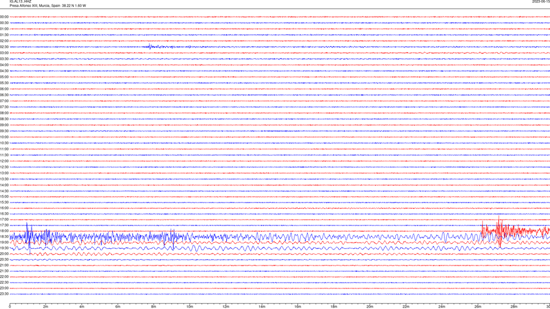Click the 12:00 time label
This screenshot has width=550, height=309.
pos(4,161)
